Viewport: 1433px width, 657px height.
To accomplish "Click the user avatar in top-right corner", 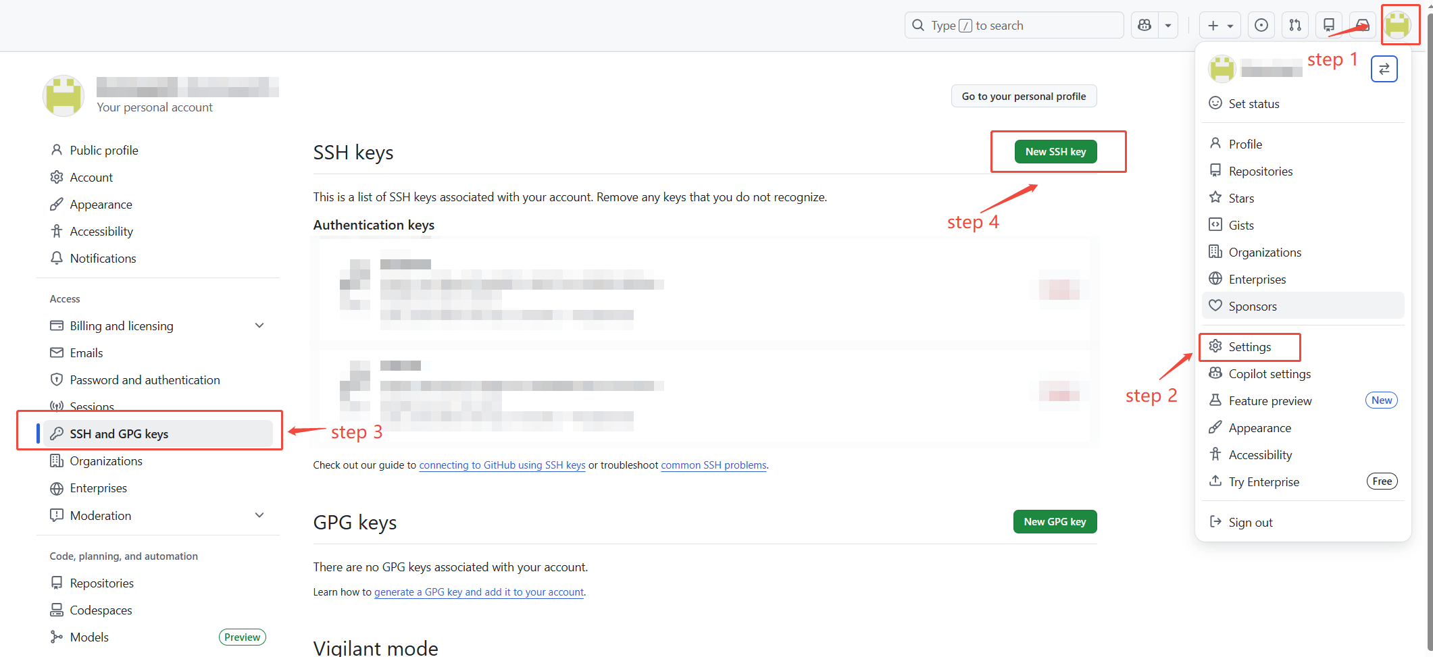I will click(x=1397, y=26).
